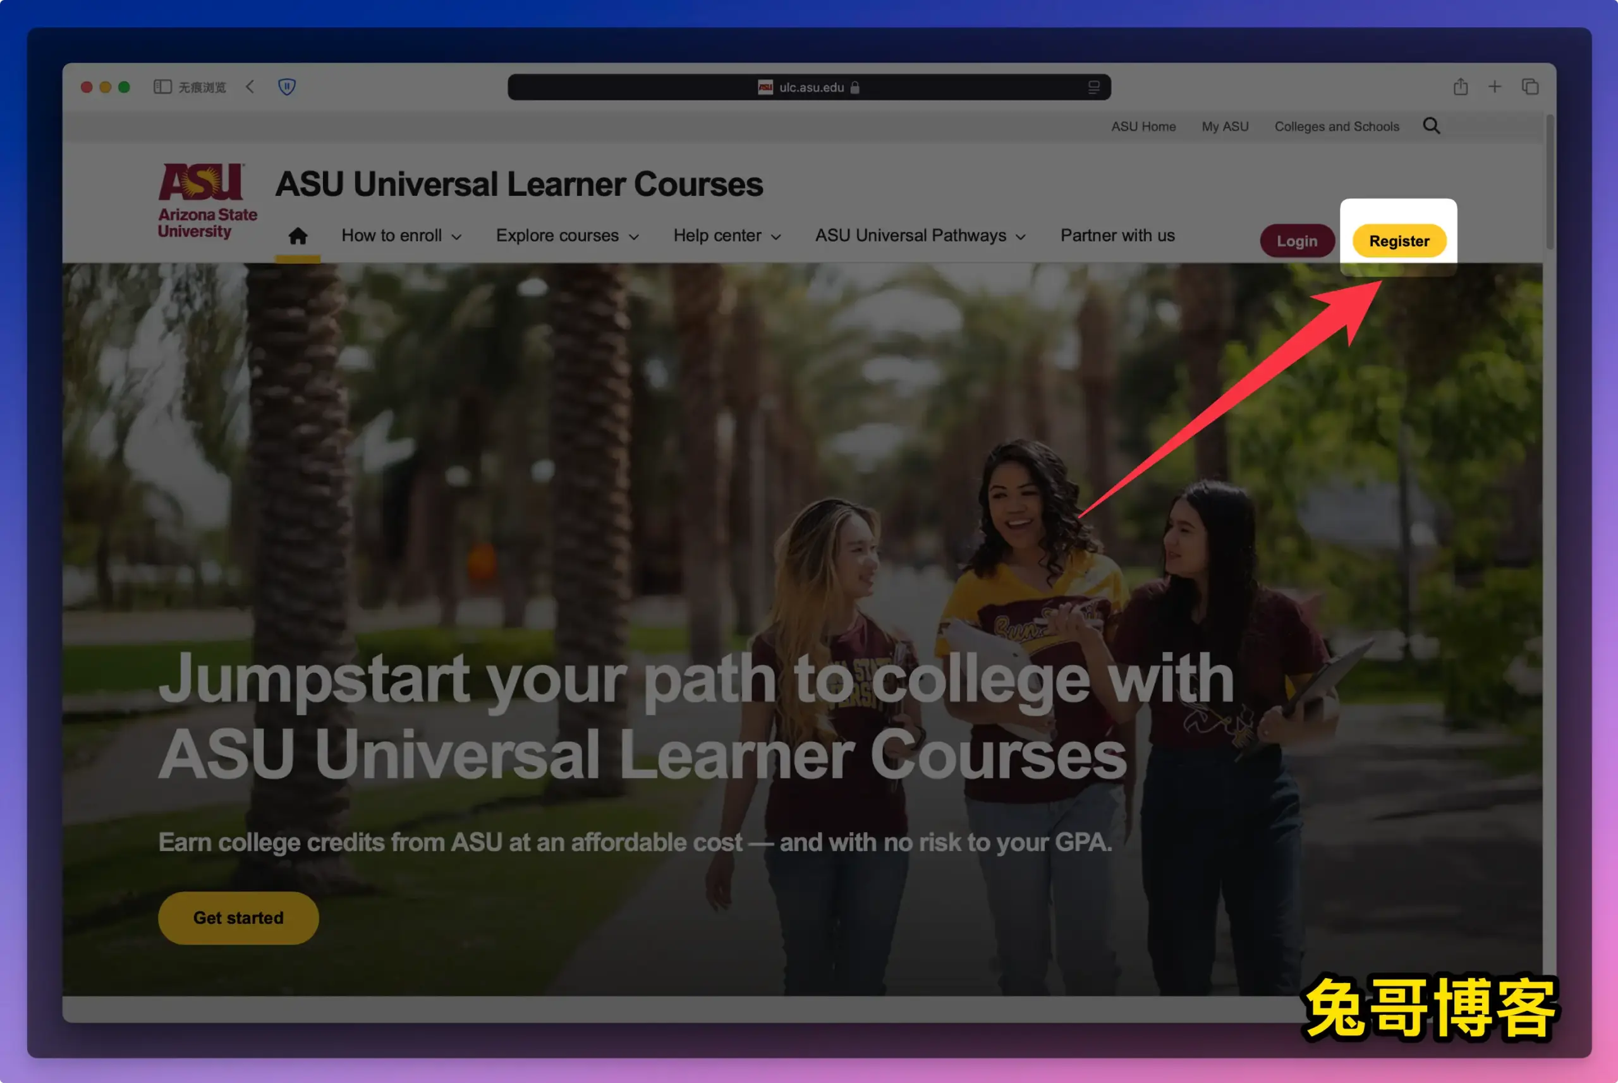Click the maroon Login button
The width and height of the screenshot is (1618, 1083).
tap(1297, 241)
